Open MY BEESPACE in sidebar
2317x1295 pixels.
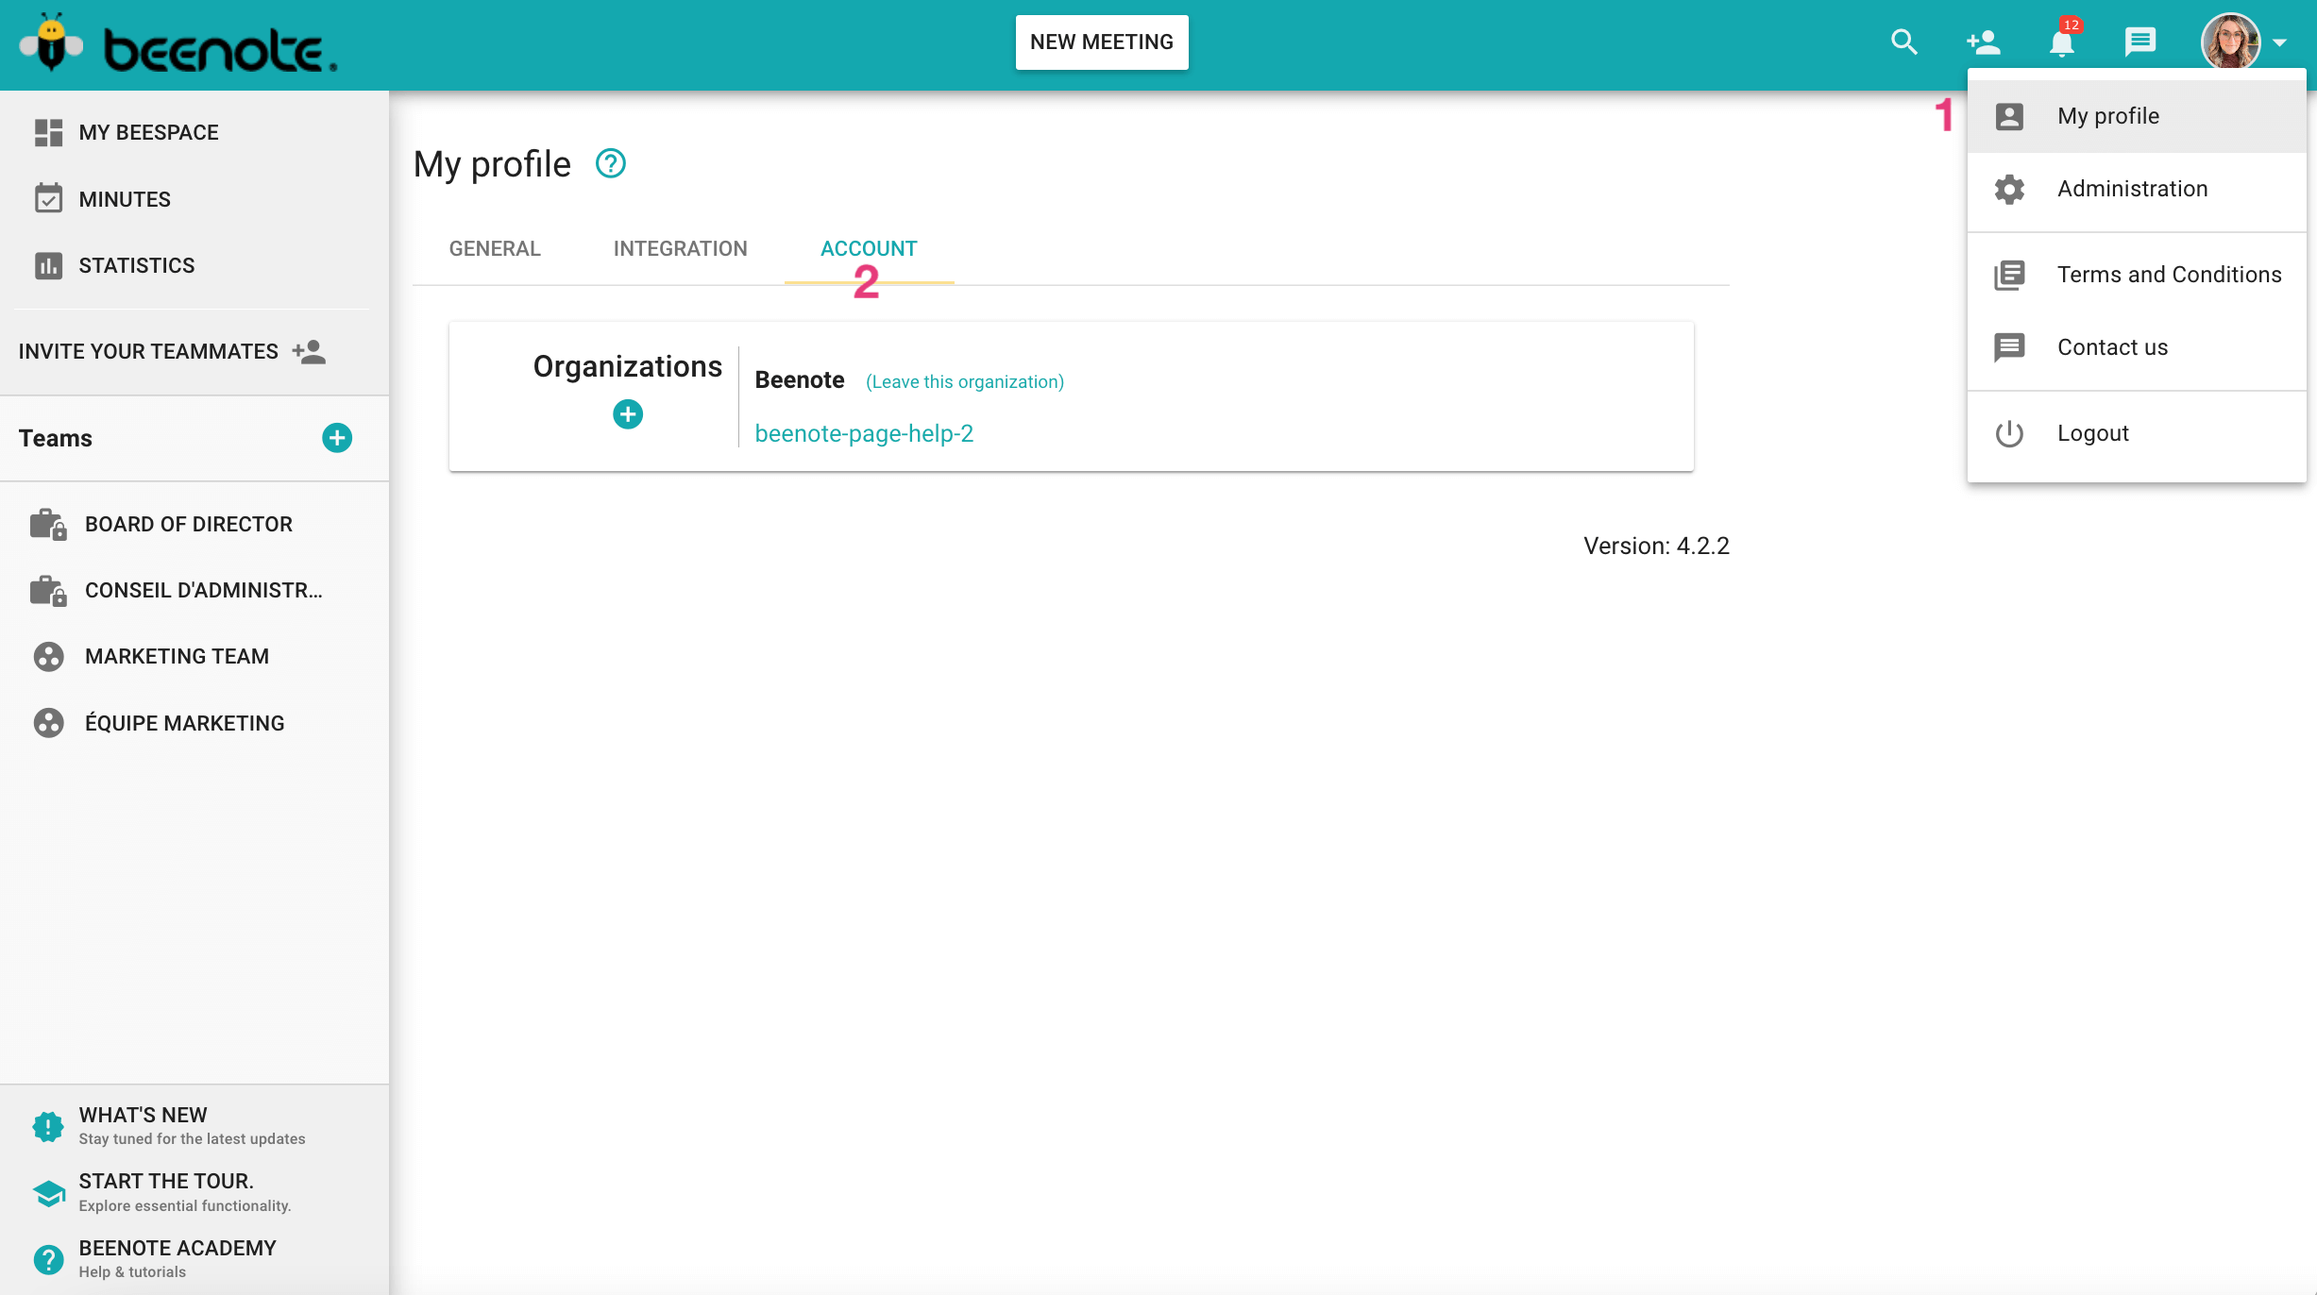148,132
